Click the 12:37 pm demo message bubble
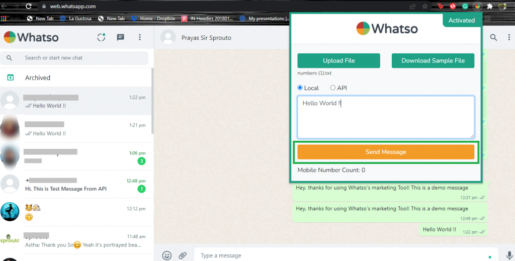 (x=390, y=192)
